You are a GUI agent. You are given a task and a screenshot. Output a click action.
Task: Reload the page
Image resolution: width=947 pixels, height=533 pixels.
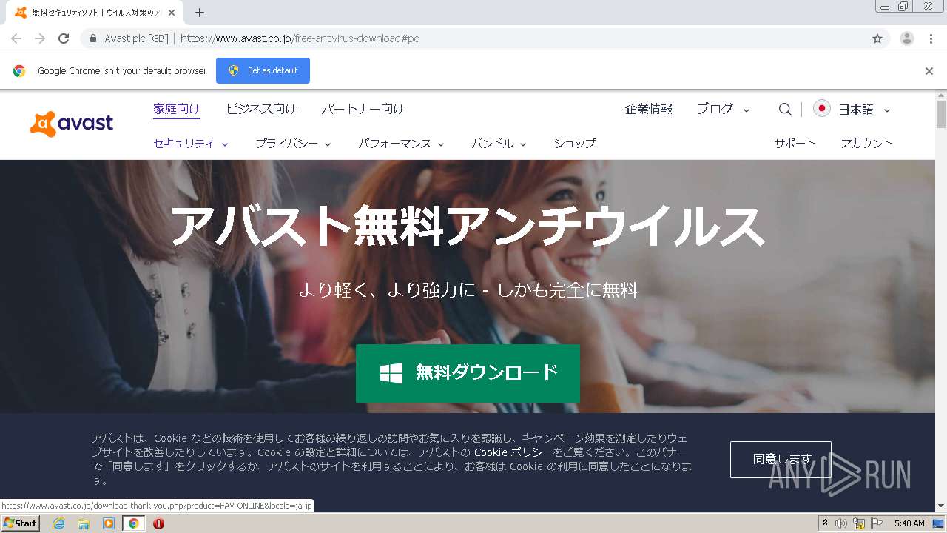coord(64,38)
